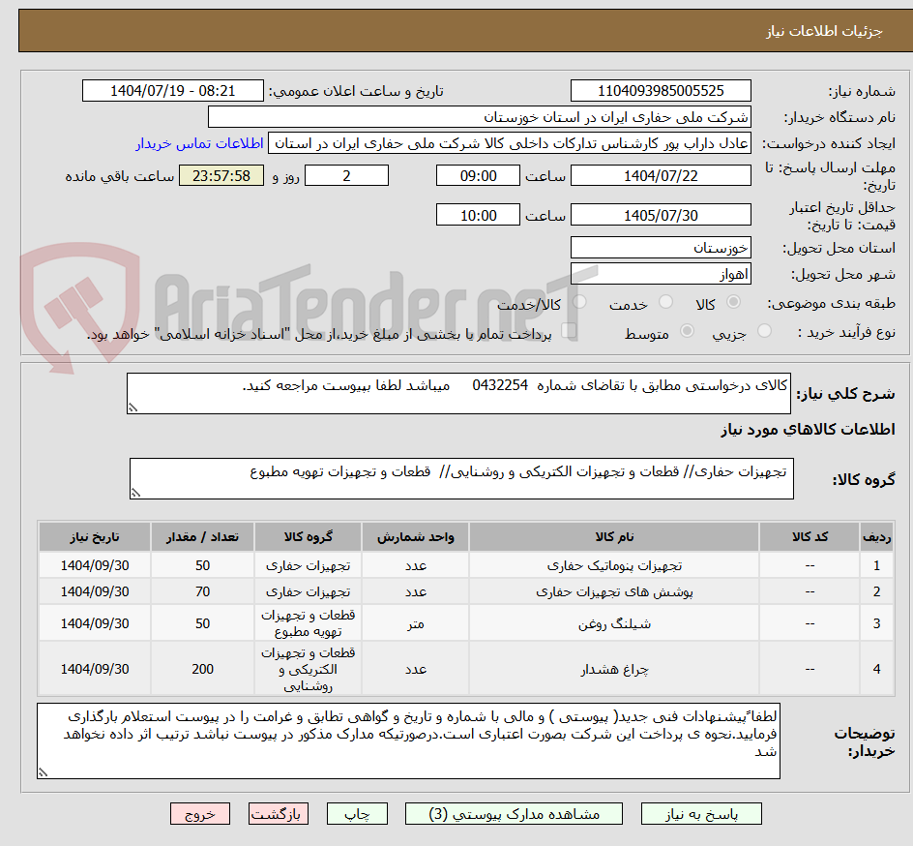Choose متوسط purchase process type

[x=687, y=329]
